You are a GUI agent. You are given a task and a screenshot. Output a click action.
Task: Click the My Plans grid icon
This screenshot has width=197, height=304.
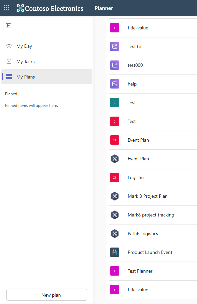[x=9, y=77]
